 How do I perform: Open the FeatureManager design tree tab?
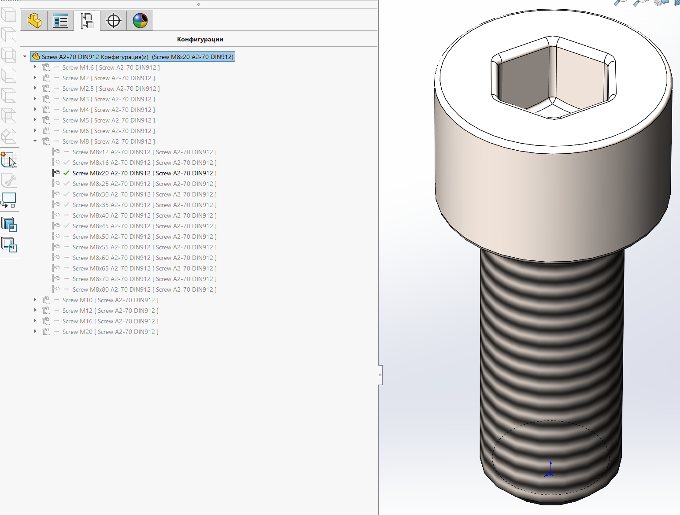pos(34,21)
